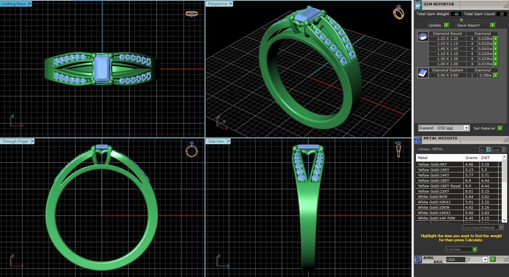
Task: Click the Grams column header
Action: [471, 158]
